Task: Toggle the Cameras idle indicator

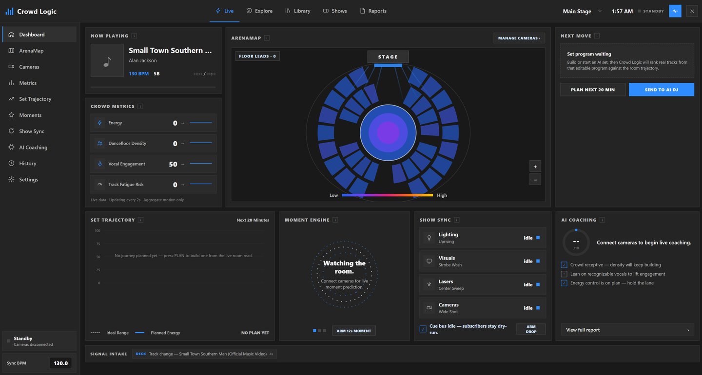Action: pyautogui.click(x=538, y=308)
